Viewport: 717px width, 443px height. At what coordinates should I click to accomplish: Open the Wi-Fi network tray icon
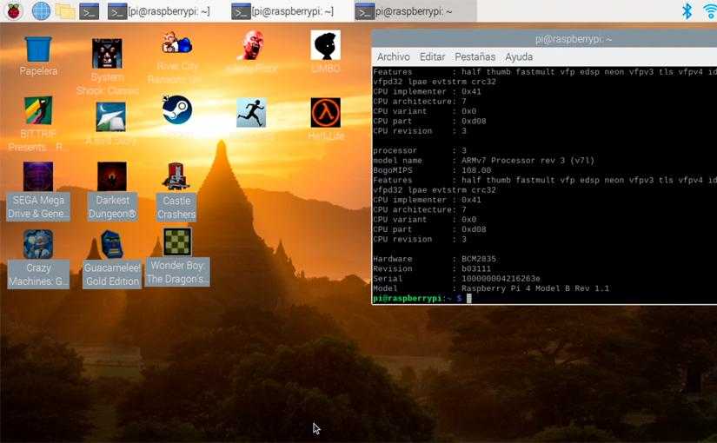[x=709, y=11]
